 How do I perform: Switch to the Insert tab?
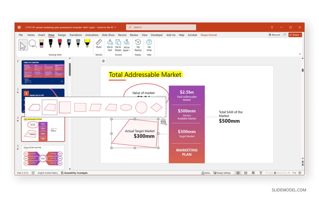(41, 35)
